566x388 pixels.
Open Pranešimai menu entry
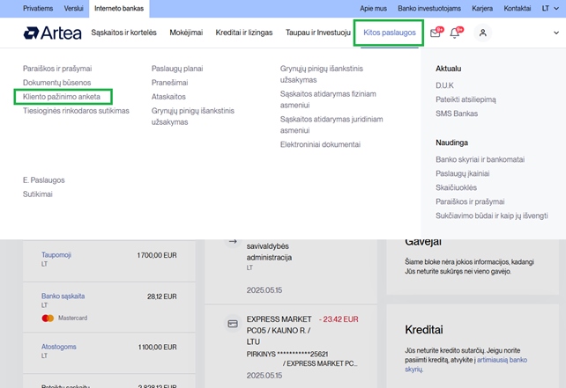point(169,83)
